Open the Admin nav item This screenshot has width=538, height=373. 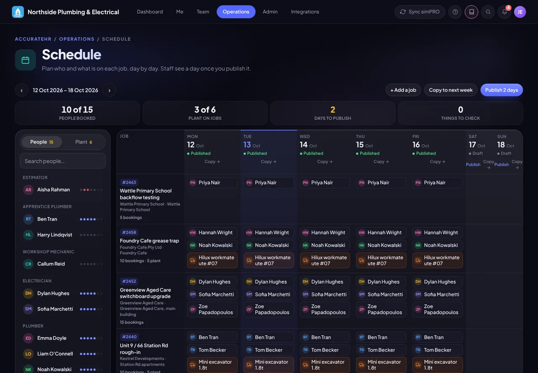point(270,12)
